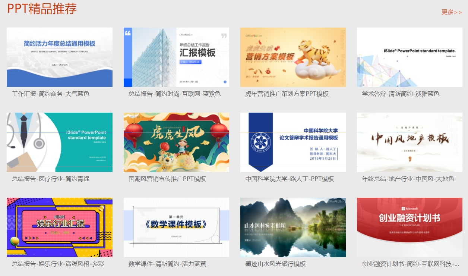The image size is (468, 276).
Task: Open the blue annual summary template thumbnail
Action: (x=59, y=57)
